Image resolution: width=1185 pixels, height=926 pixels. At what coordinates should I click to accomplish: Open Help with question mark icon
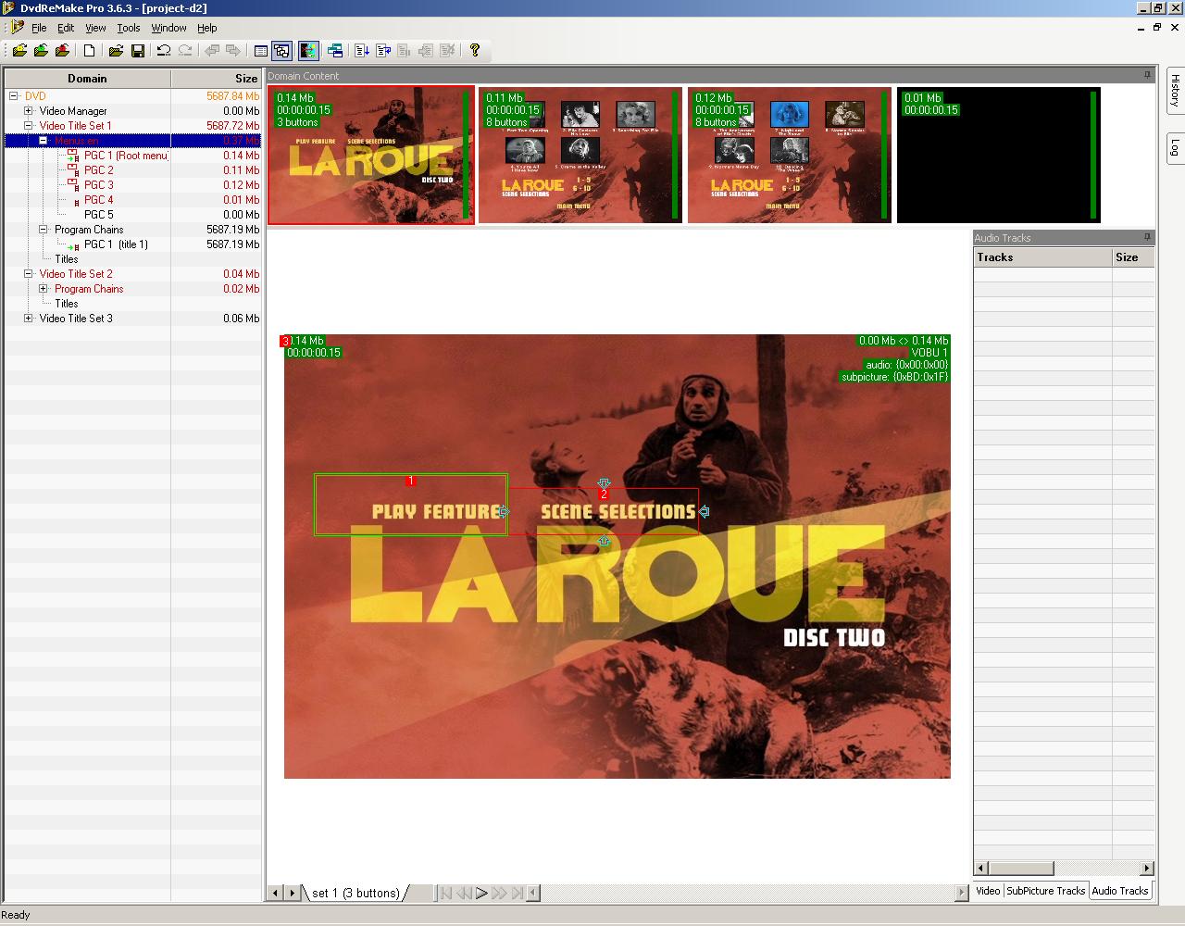(475, 51)
